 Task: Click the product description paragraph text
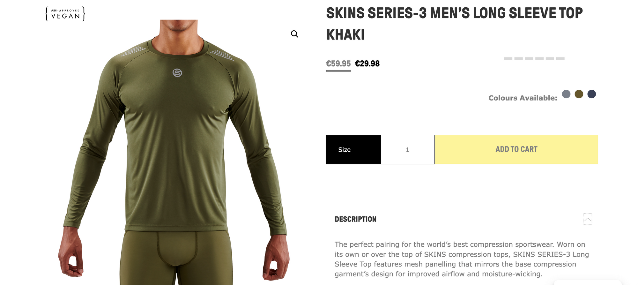[x=462, y=259]
